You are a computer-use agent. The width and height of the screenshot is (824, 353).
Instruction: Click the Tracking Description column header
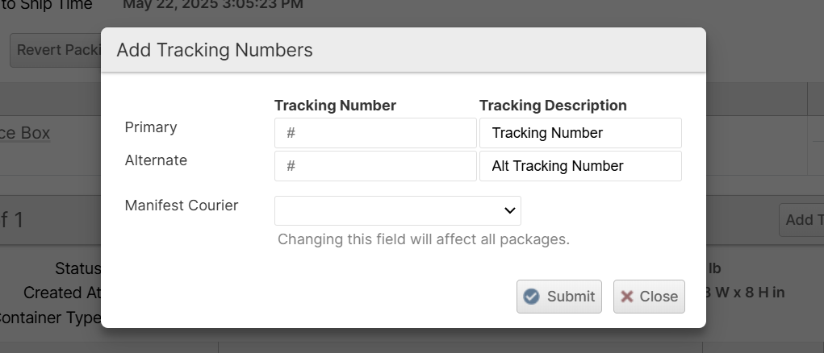pos(553,106)
